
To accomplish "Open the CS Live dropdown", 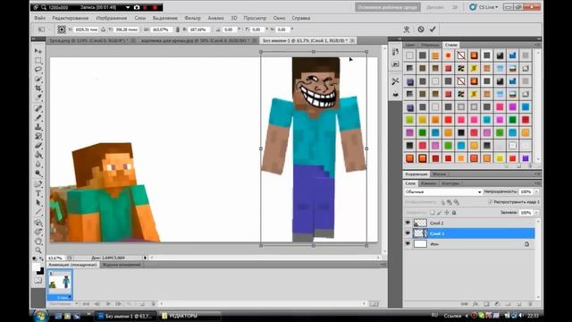I will pos(484,7).
